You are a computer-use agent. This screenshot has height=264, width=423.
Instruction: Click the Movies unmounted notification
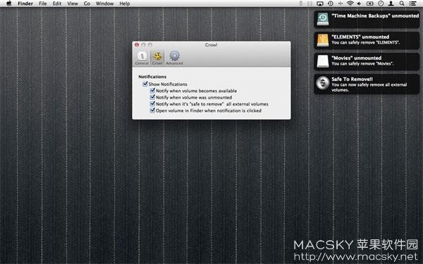pos(367,61)
